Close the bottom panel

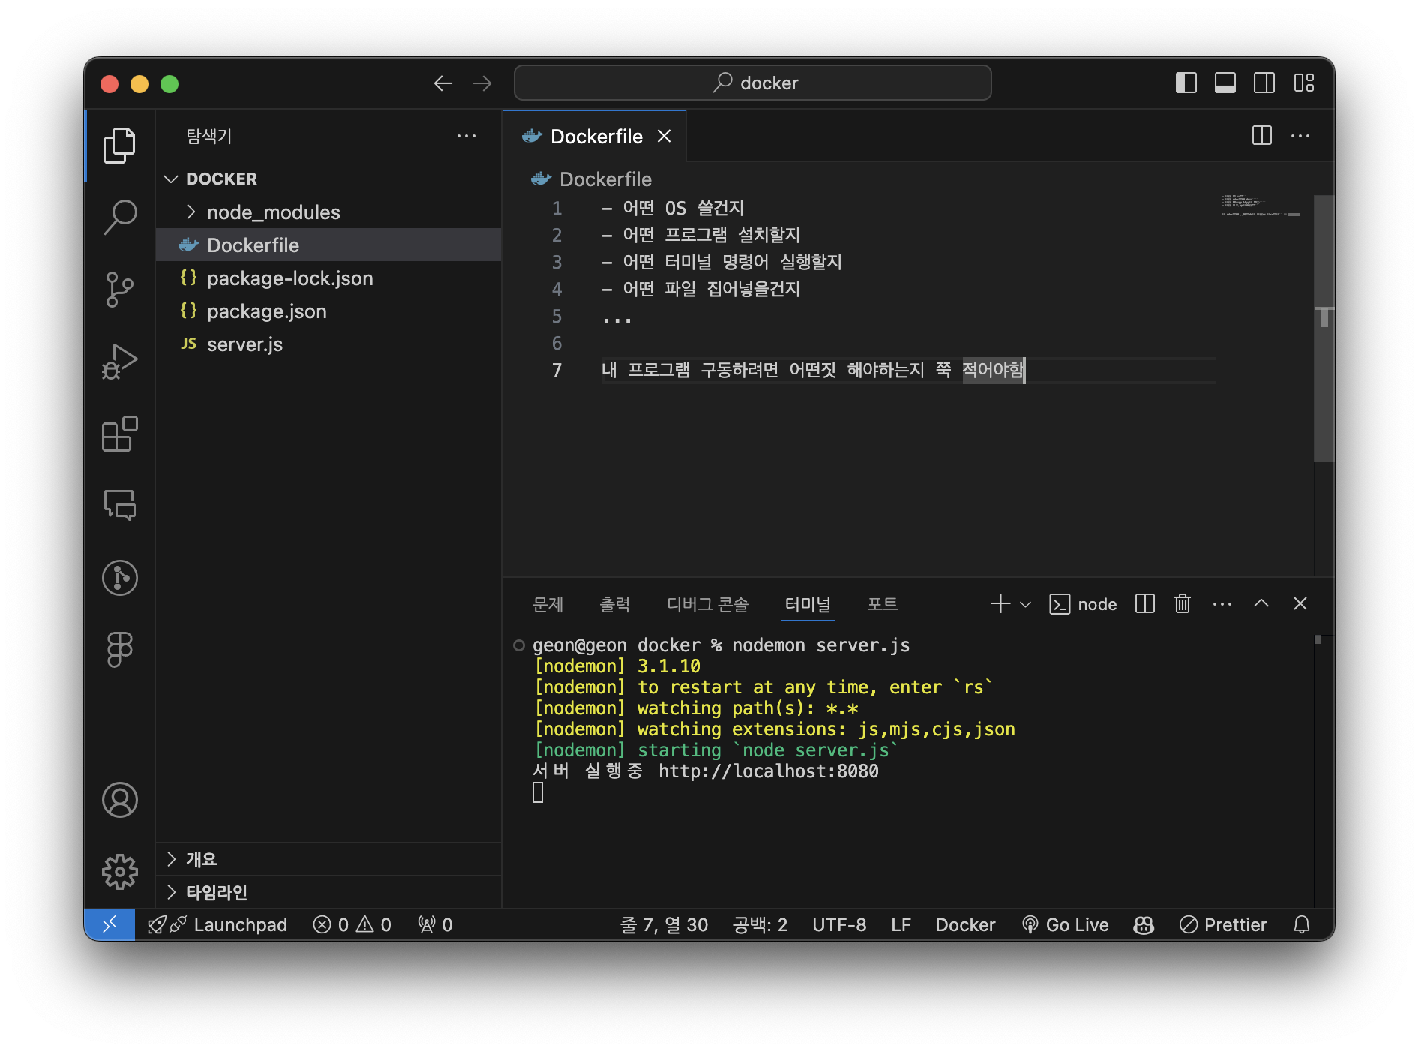[1300, 603]
